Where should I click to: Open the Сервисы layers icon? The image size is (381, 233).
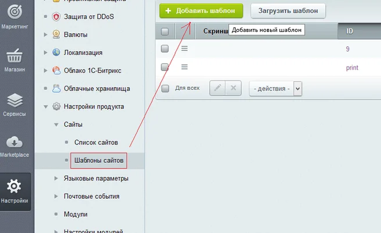tap(15, 100)
